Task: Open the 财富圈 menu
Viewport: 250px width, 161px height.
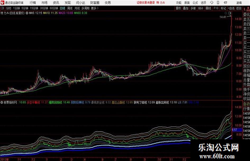Action: 95,3
